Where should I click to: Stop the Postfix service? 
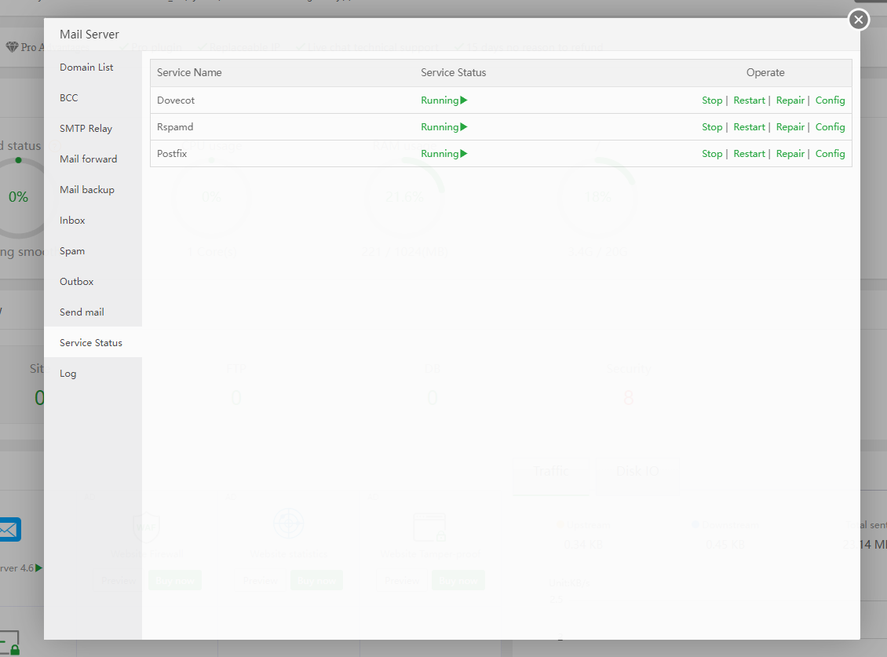[712, 153]
